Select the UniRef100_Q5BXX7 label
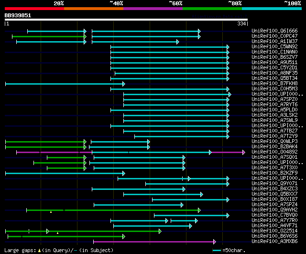306x254 pixels. [x=274, y=194]
